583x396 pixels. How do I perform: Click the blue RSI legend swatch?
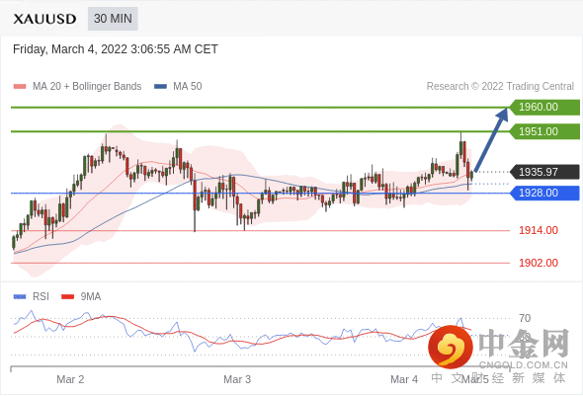point(20,297)
